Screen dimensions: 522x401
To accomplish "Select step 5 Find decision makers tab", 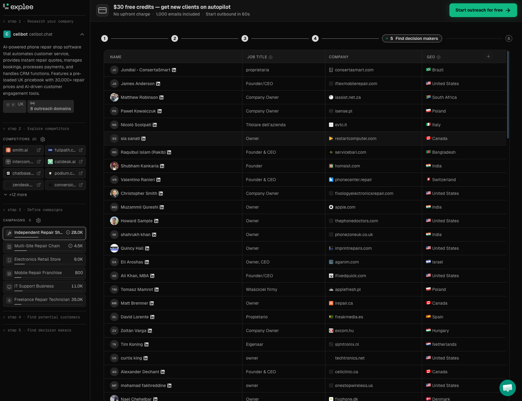I will 412,38.
